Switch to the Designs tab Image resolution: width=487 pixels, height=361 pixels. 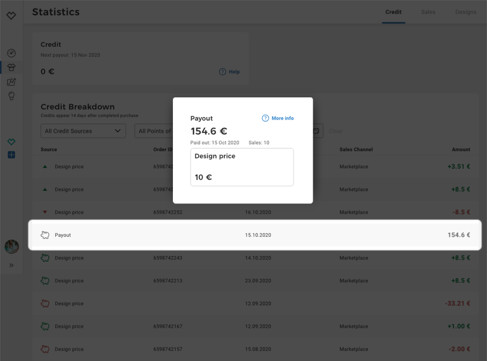465,12
